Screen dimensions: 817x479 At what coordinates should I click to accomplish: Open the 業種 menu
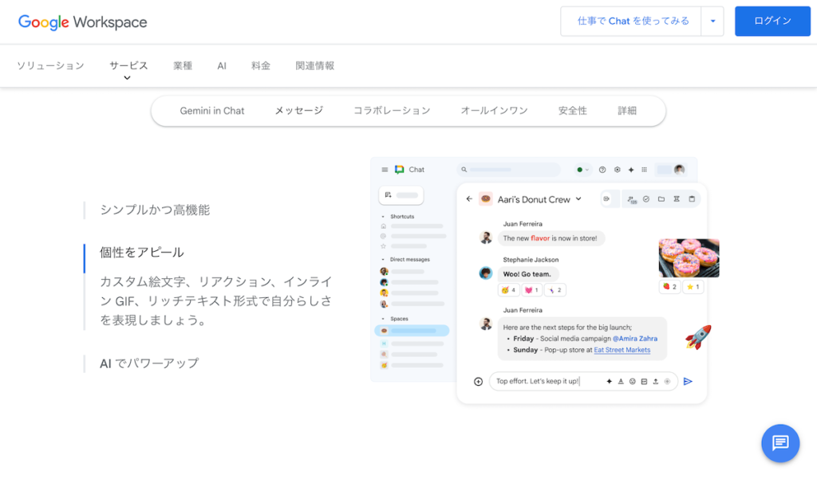pyautogui.click(x=183, y=65)
